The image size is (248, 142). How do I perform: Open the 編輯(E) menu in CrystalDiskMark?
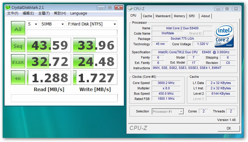28,13
